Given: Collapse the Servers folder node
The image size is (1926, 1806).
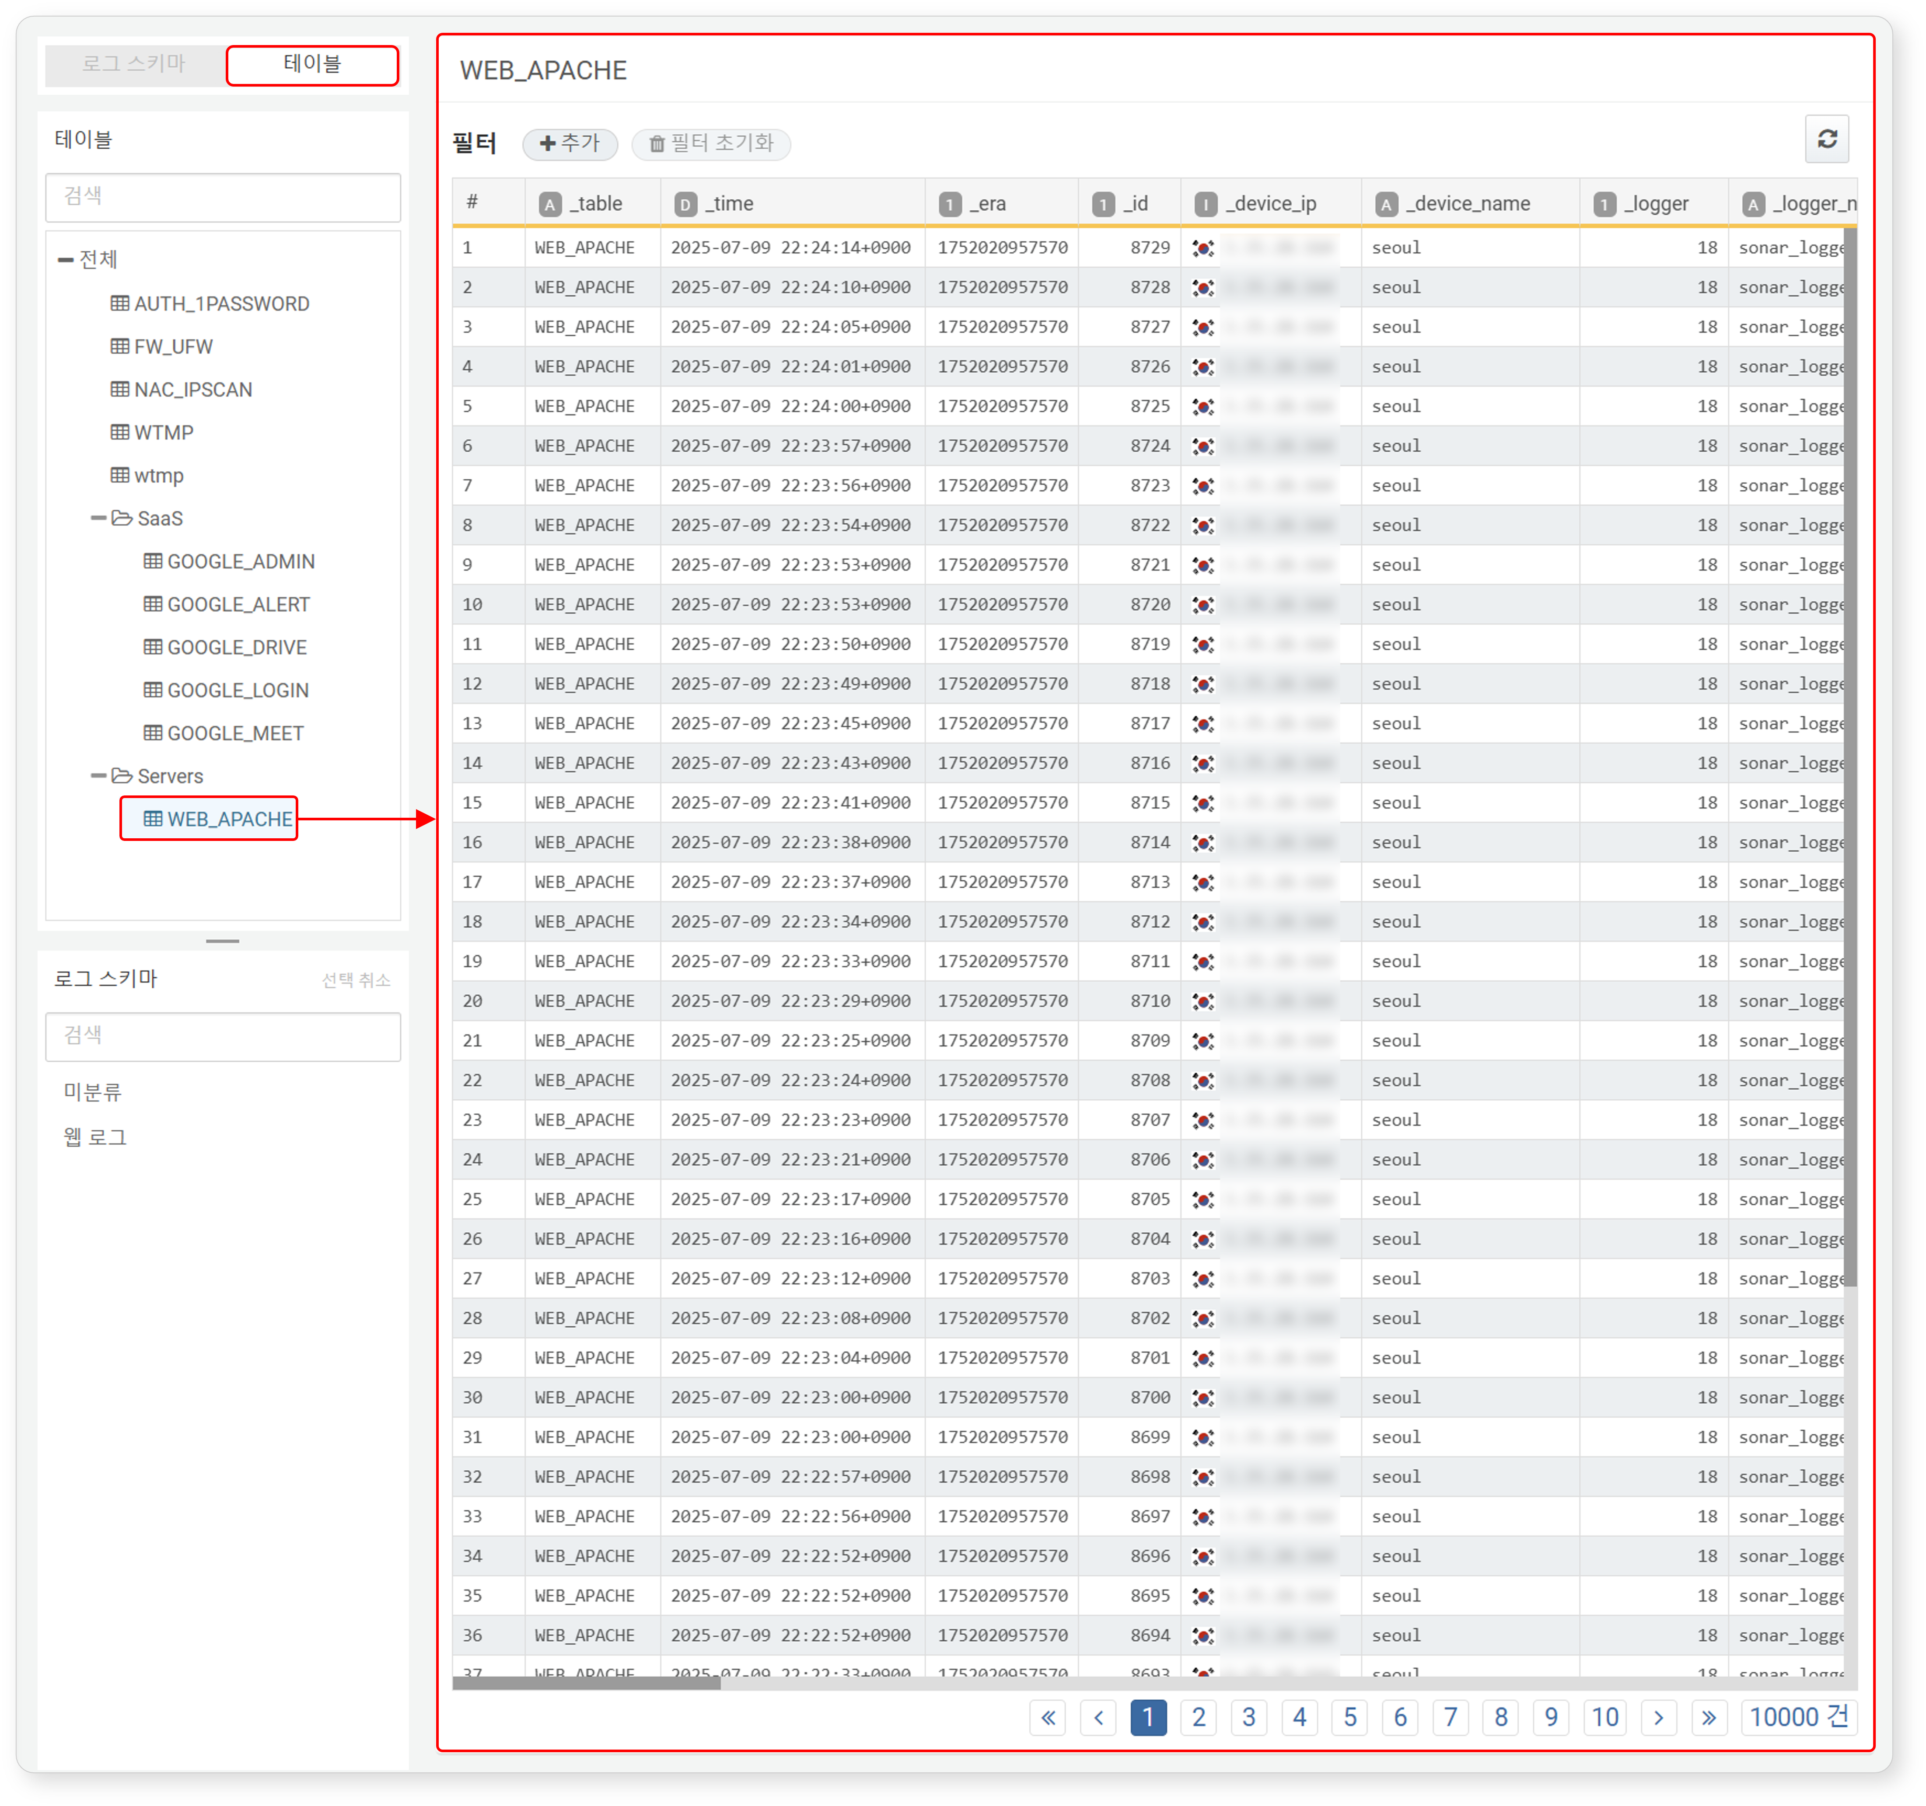Looking at the screenshot, I should coord(99,776).
